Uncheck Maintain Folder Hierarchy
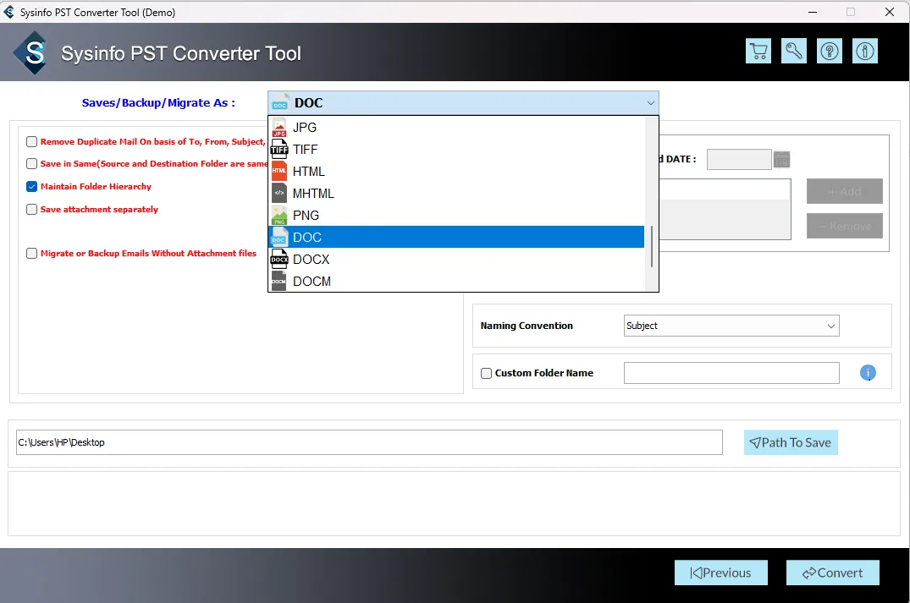 pyautogui.click(x=32, y=187)
